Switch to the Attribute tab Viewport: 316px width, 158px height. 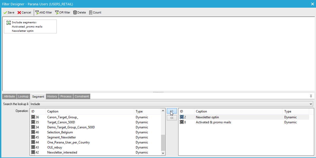[9, 96]
